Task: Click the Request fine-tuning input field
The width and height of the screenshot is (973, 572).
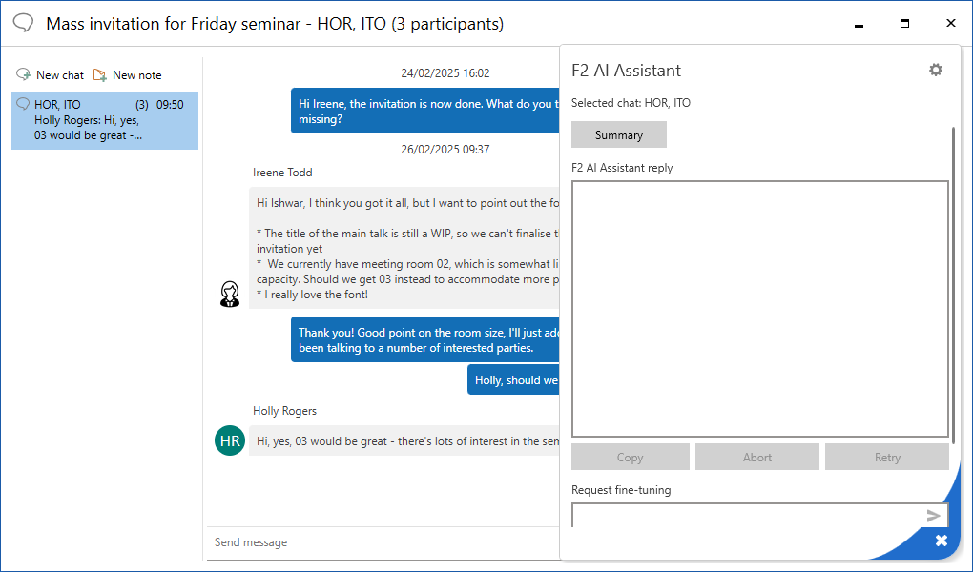Action: [x=746, y=516]
